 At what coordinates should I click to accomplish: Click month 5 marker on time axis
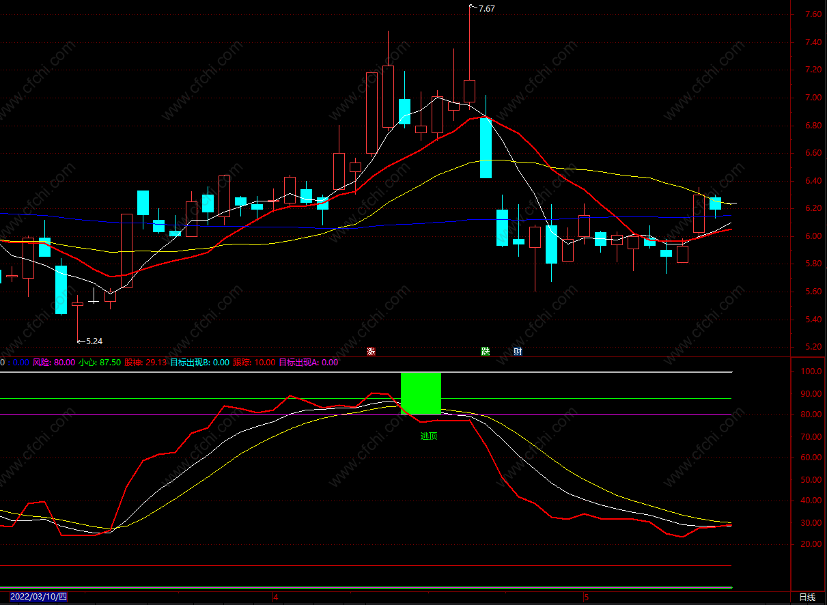tap(587, 597)
